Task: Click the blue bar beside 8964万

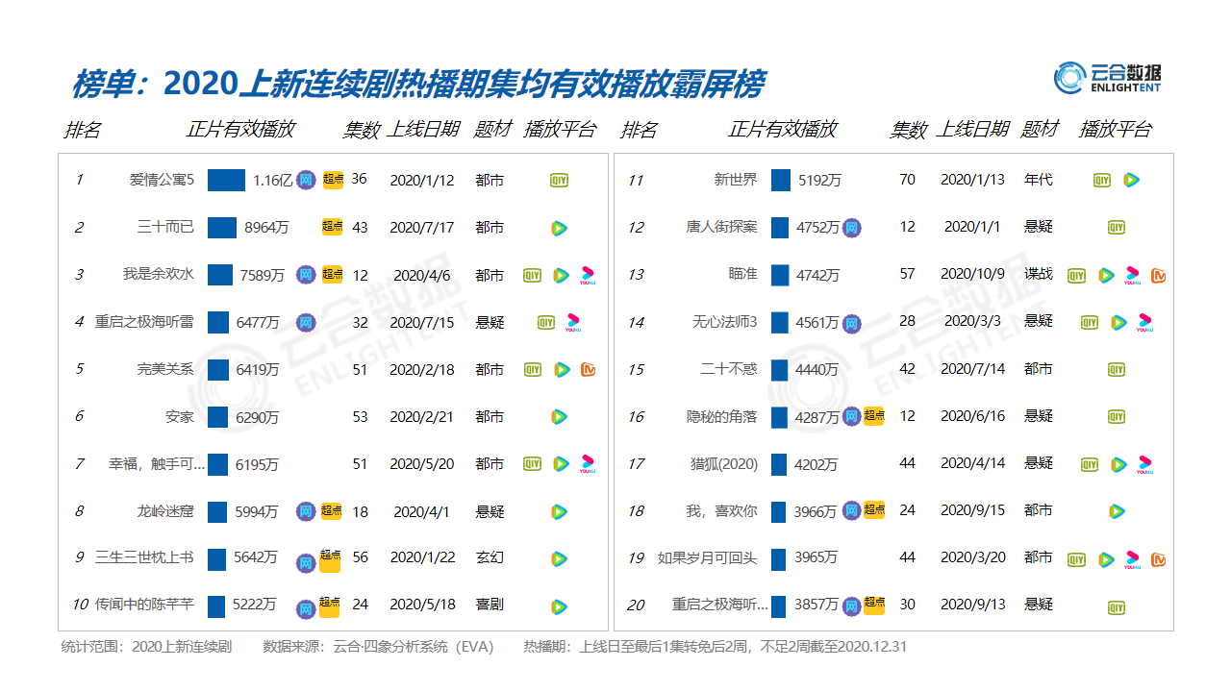Action: click(x=222, y=228)
